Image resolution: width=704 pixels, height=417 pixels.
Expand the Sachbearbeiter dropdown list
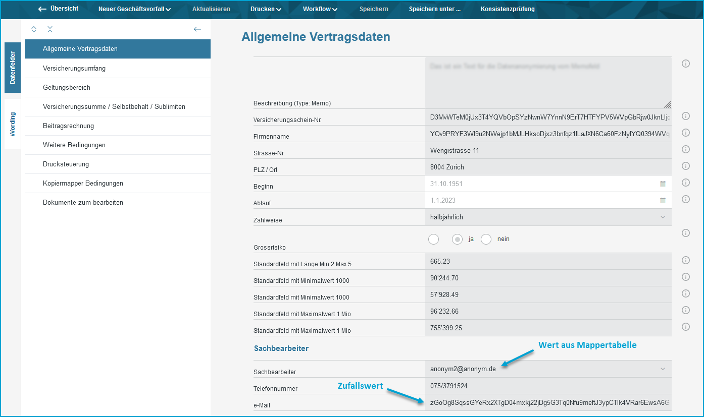pyautogui.click(x=548, y=369)
